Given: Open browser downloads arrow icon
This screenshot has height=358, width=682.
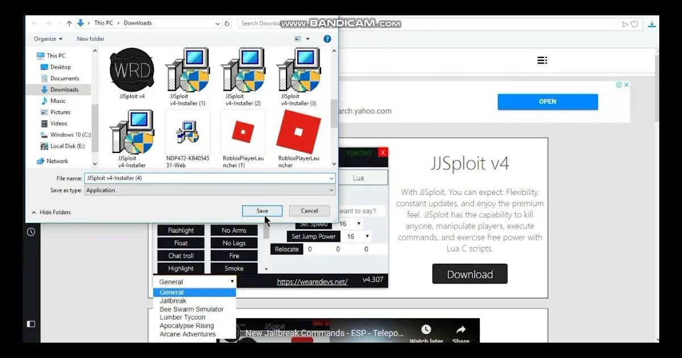Looking at the screenshot, I should pyautogui.click(x=652, y=24).
